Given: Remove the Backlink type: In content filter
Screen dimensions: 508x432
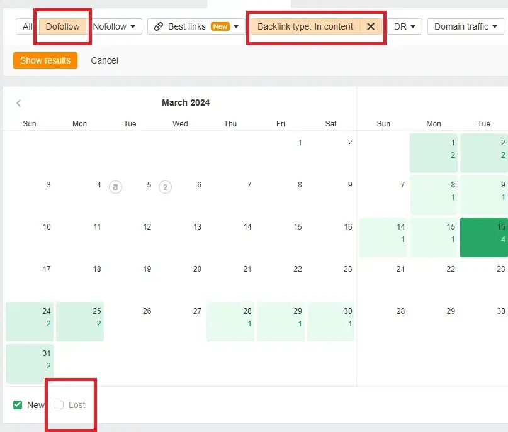Looking at the screenshot, I should (x=371, y=26).
